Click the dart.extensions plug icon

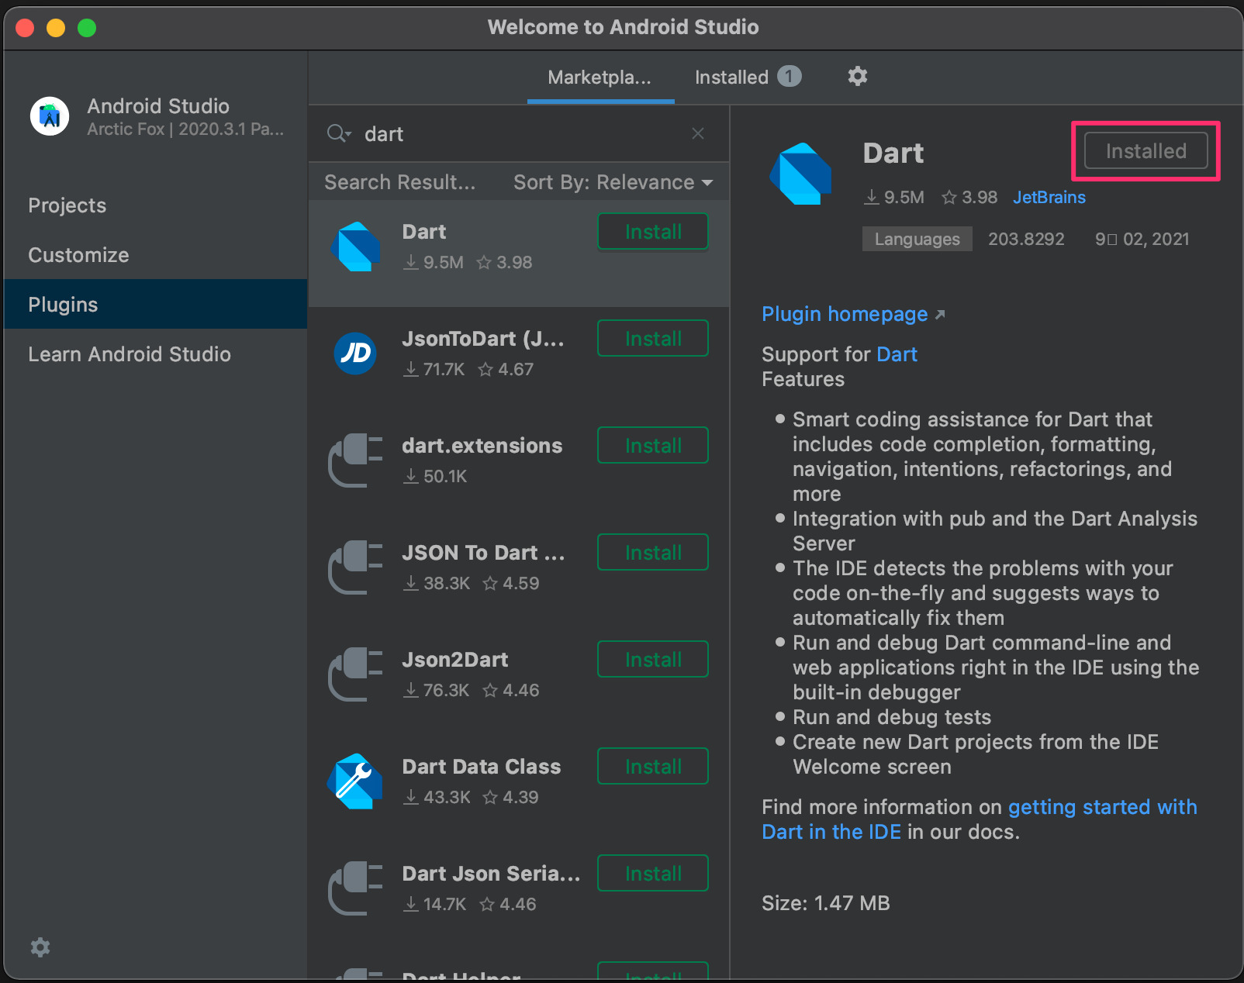pos(356,460)
